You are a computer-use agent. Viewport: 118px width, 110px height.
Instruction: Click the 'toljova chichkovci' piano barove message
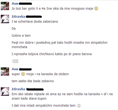tap(52, 54)
